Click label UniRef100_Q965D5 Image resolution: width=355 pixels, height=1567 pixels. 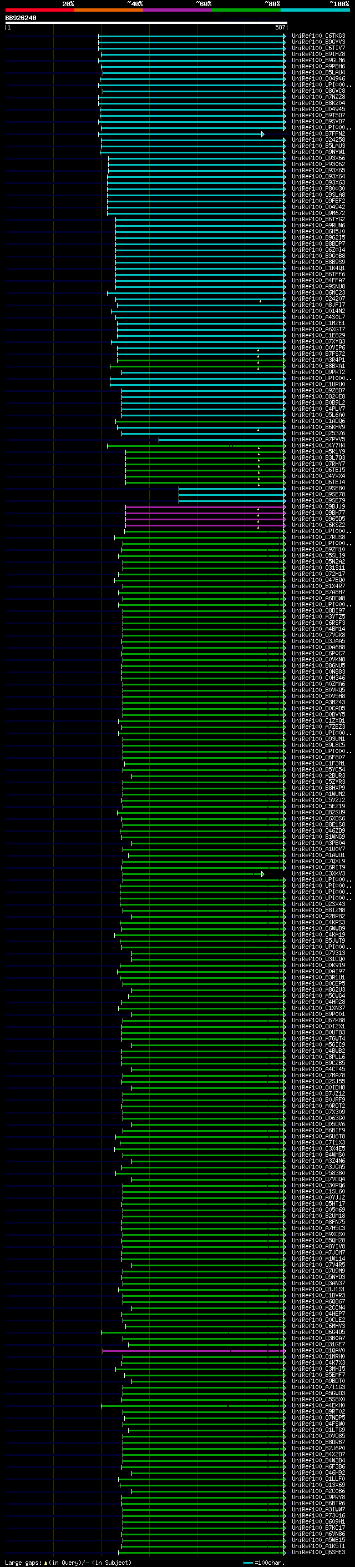point(318,519)
